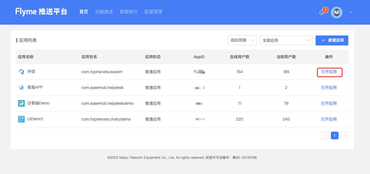Click the 应用名称 column header
This screenshot has width=370, height=174.
click(x=26, y=57)
